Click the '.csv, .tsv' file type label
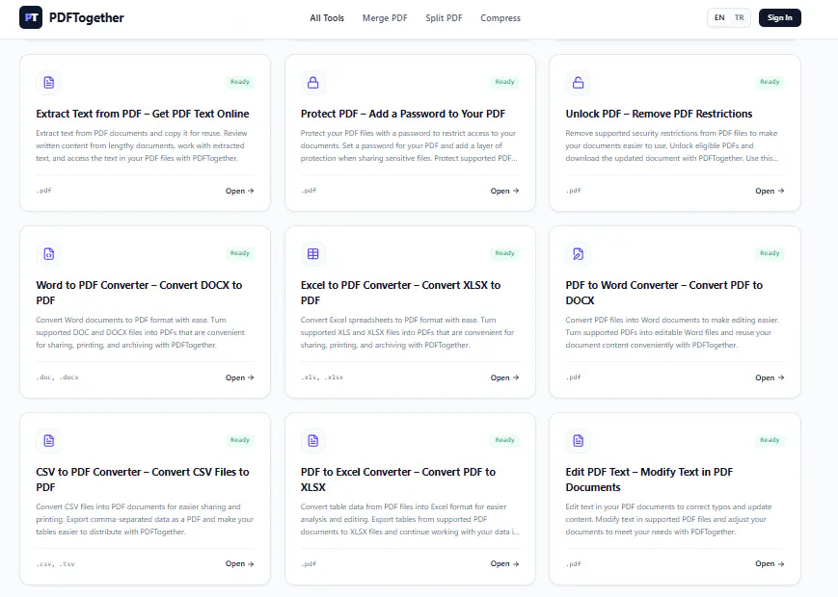The height and width of the screenshot is (597, 838). tap(56, 564)
